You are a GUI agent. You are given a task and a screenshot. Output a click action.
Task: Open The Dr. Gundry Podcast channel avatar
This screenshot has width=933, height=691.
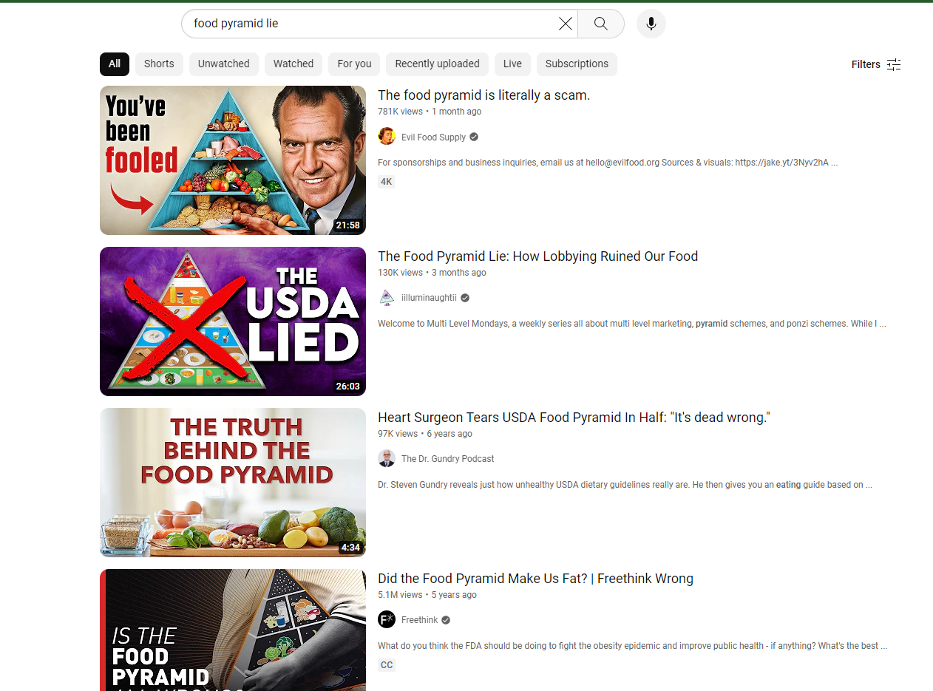(x=387, y=459)
